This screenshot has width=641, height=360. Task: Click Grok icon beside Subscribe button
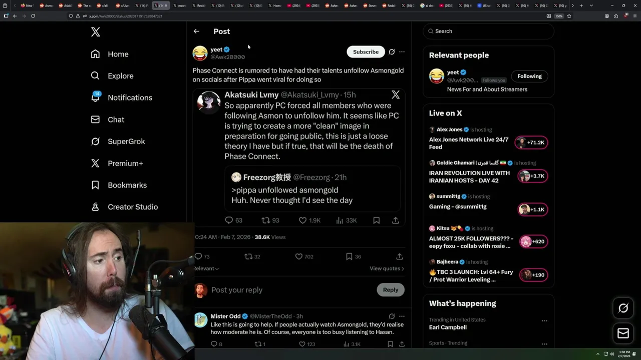392,51
